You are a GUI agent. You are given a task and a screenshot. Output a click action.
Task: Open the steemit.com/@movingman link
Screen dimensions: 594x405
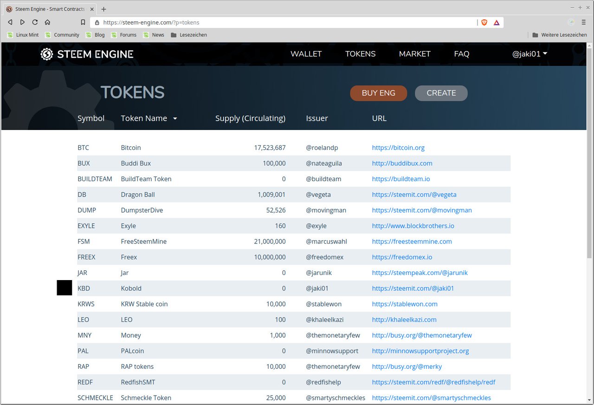pyautogui.click(x=422, y=210)
